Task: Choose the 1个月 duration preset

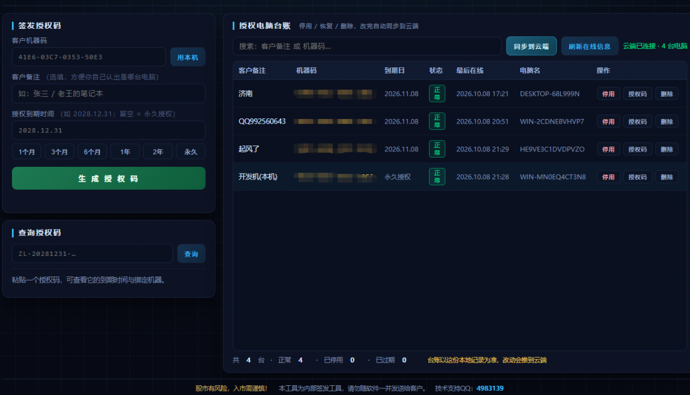Action: (26, 152)
